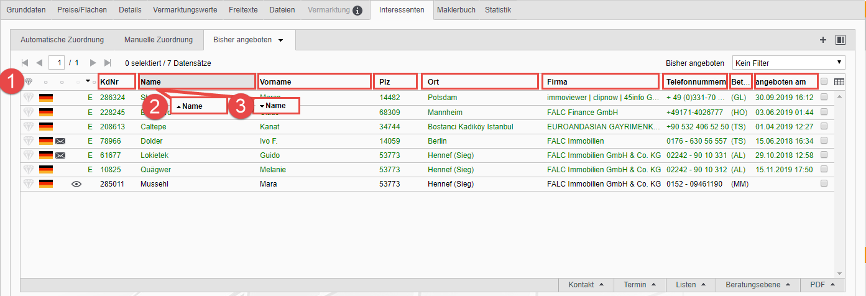
Task: Switch to the Maklerbuch tab
Action: pyautogui.click(x=456, y=10)
